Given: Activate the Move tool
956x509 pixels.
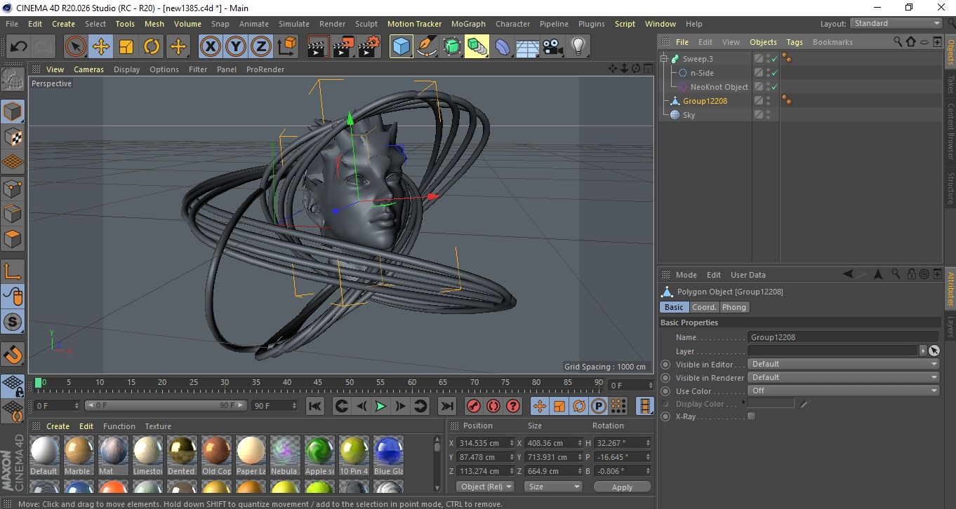Looking at the screenshot, I should tap(101, 47).
